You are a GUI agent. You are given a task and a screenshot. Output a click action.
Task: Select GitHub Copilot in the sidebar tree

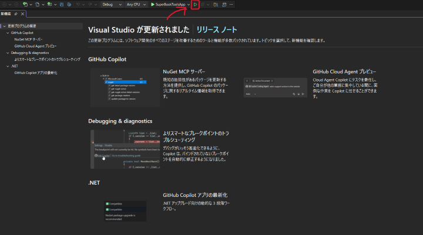point(22,33)
